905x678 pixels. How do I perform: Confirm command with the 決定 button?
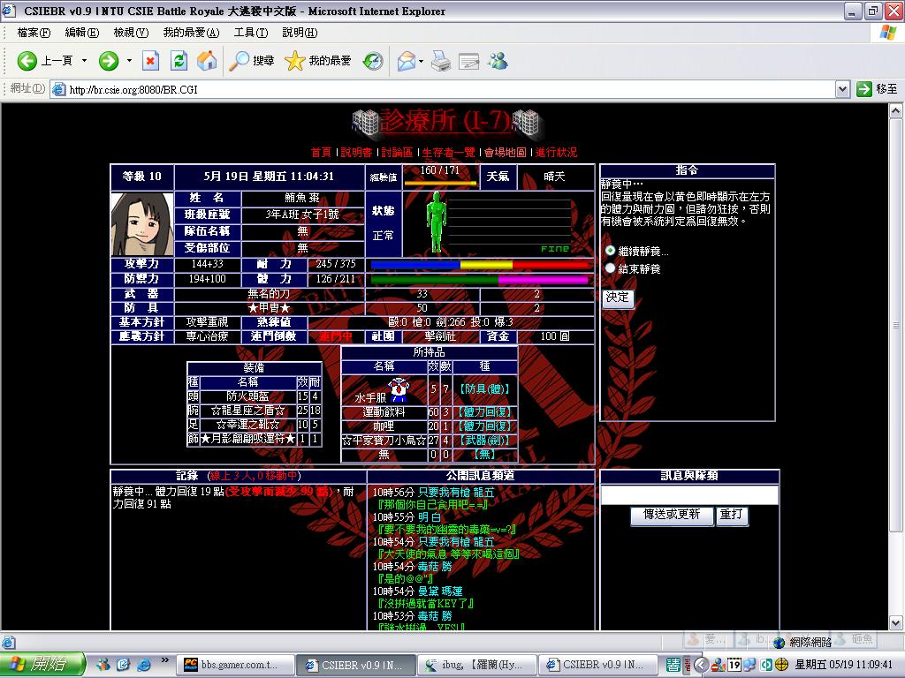[618, 298]
